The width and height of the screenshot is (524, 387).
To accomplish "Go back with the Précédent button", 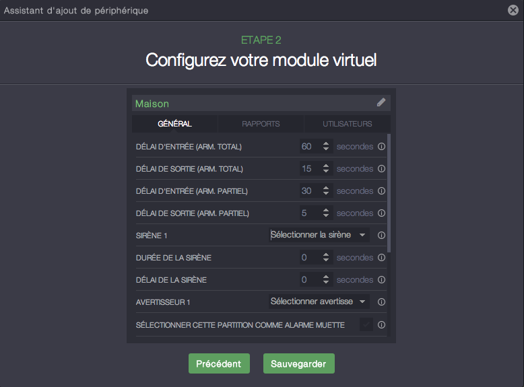I will [x=219, y=363].
